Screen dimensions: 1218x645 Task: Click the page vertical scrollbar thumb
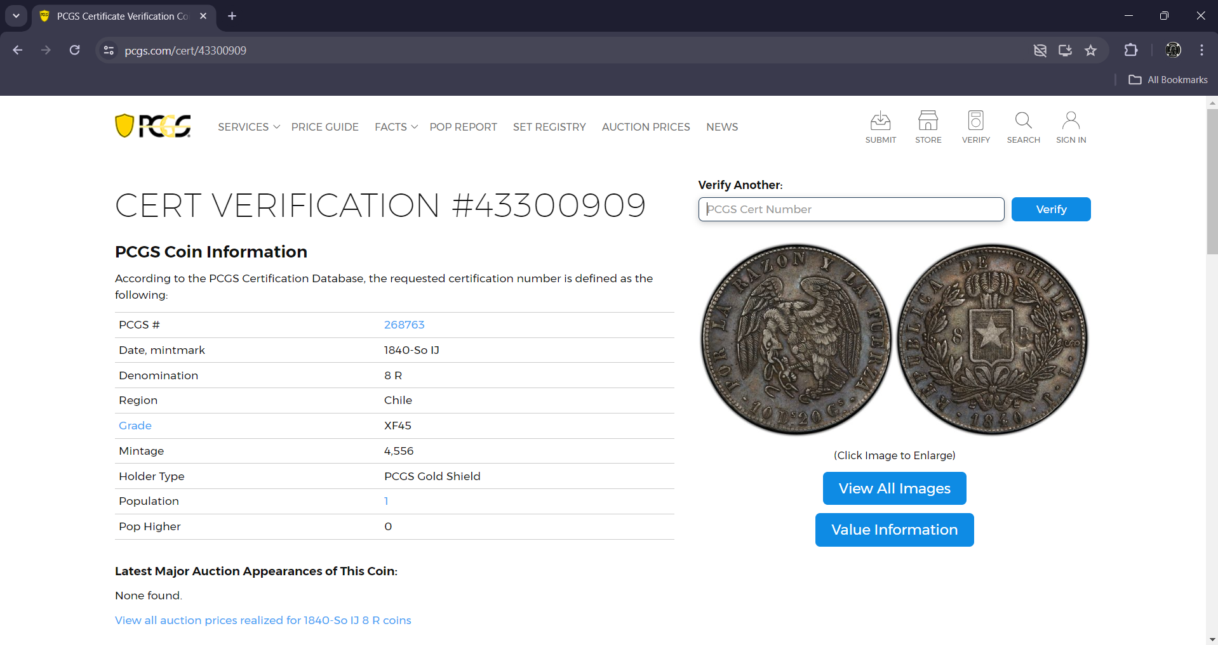(1212, 182)
